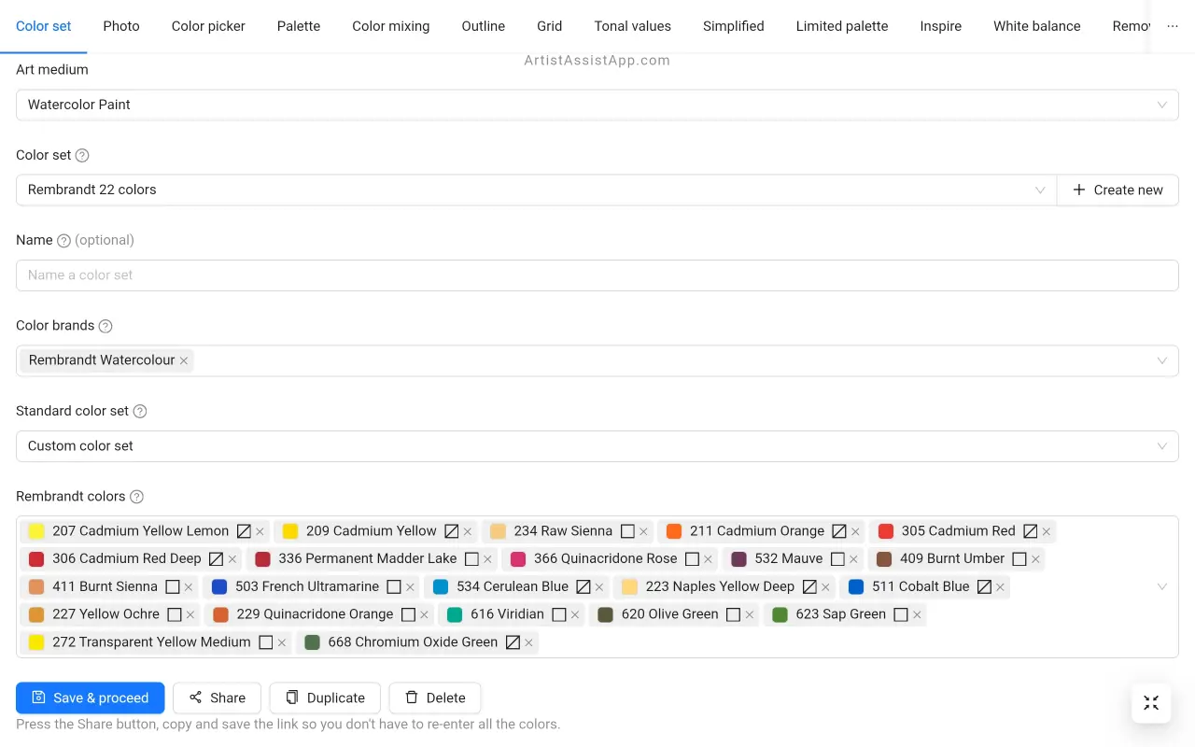Click the 616 Viridian green swatch

pos(455,614)
